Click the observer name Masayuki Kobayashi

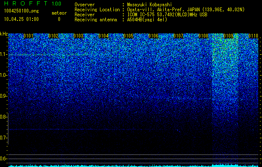150,5
